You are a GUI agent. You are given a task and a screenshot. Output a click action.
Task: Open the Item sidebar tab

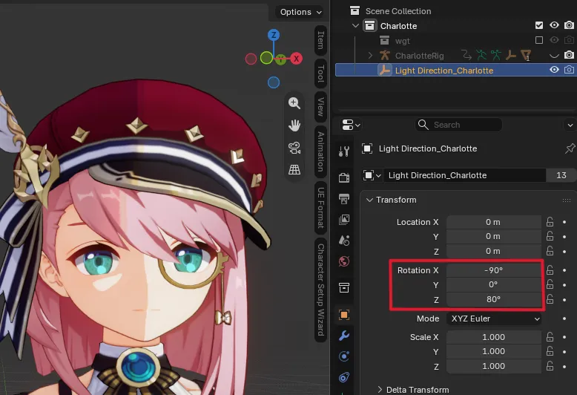(321, 40)
